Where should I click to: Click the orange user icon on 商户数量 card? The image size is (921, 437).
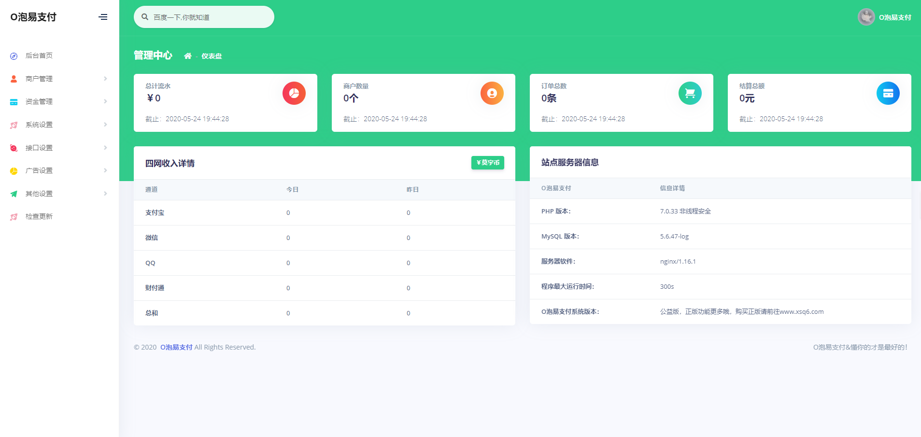point(492,93)
